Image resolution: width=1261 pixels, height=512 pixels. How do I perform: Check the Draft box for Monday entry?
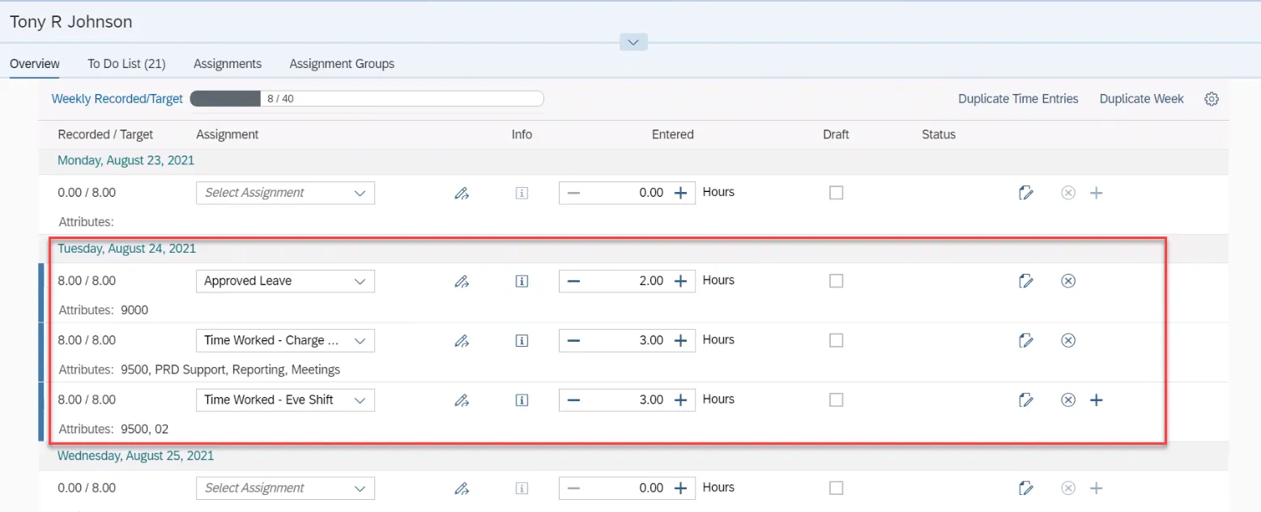[x=836, y=193]
